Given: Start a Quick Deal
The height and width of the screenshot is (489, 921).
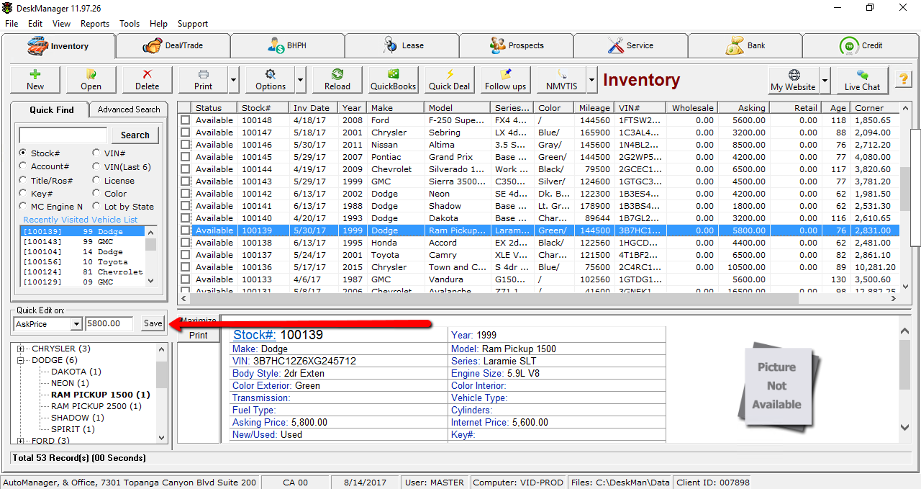Looking at the screenshot, I should pyautogui.click(x=449, y=80).
